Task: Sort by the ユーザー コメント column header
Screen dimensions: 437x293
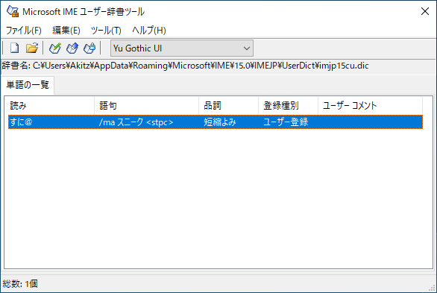Action: (x=370, y=106)
